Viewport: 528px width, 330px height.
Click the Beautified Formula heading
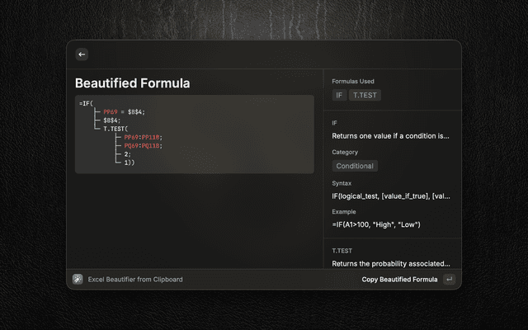132,83
